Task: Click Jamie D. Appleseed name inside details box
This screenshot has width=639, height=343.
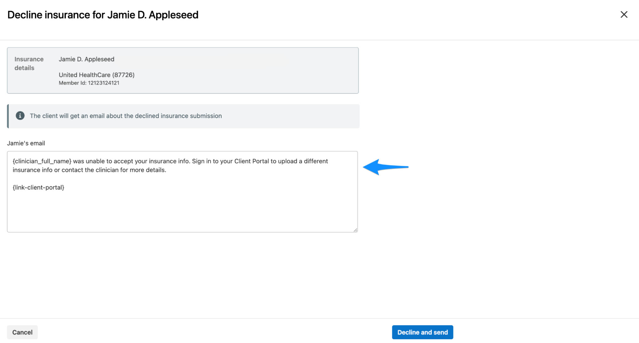Action: [x=86, y=59]
